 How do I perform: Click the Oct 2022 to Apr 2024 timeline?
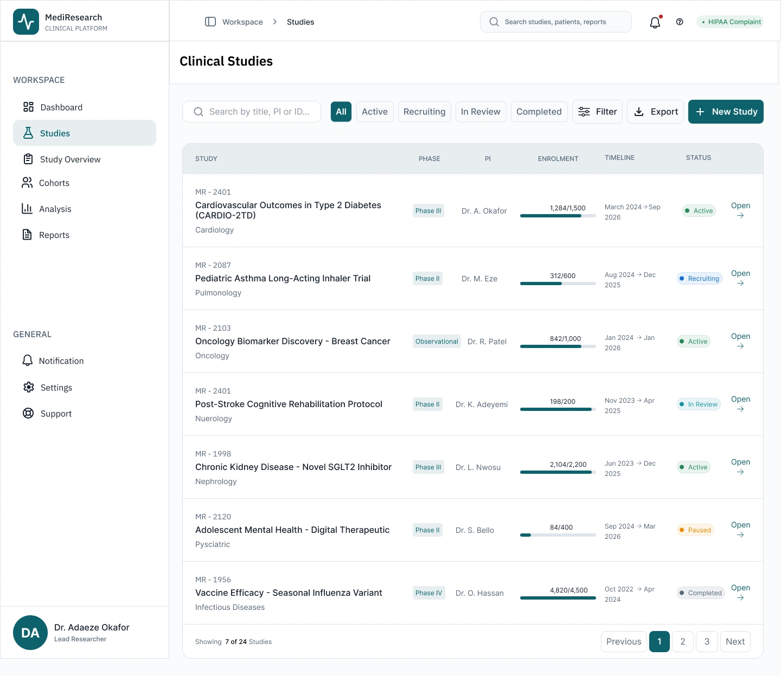630,594
